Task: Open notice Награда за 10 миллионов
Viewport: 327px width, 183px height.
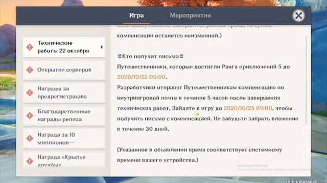Action: pyautogui.click(x=64, y=138)
